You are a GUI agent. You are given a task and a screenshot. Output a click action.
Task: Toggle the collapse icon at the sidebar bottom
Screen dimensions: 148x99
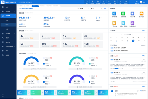[3, 94]
